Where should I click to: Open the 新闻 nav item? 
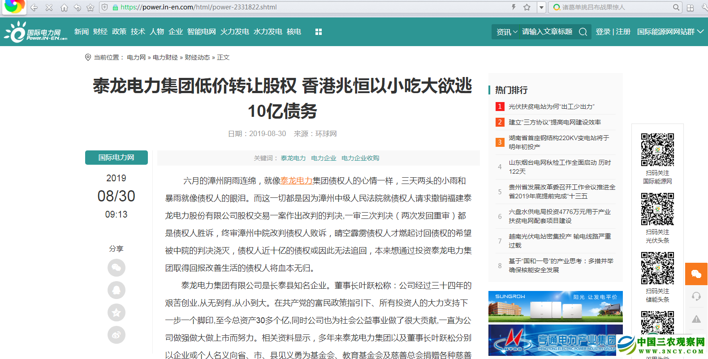click(82, 32)
